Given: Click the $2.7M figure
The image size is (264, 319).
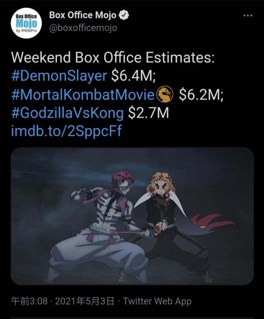Looking at the screenshot, I should 148,113.
